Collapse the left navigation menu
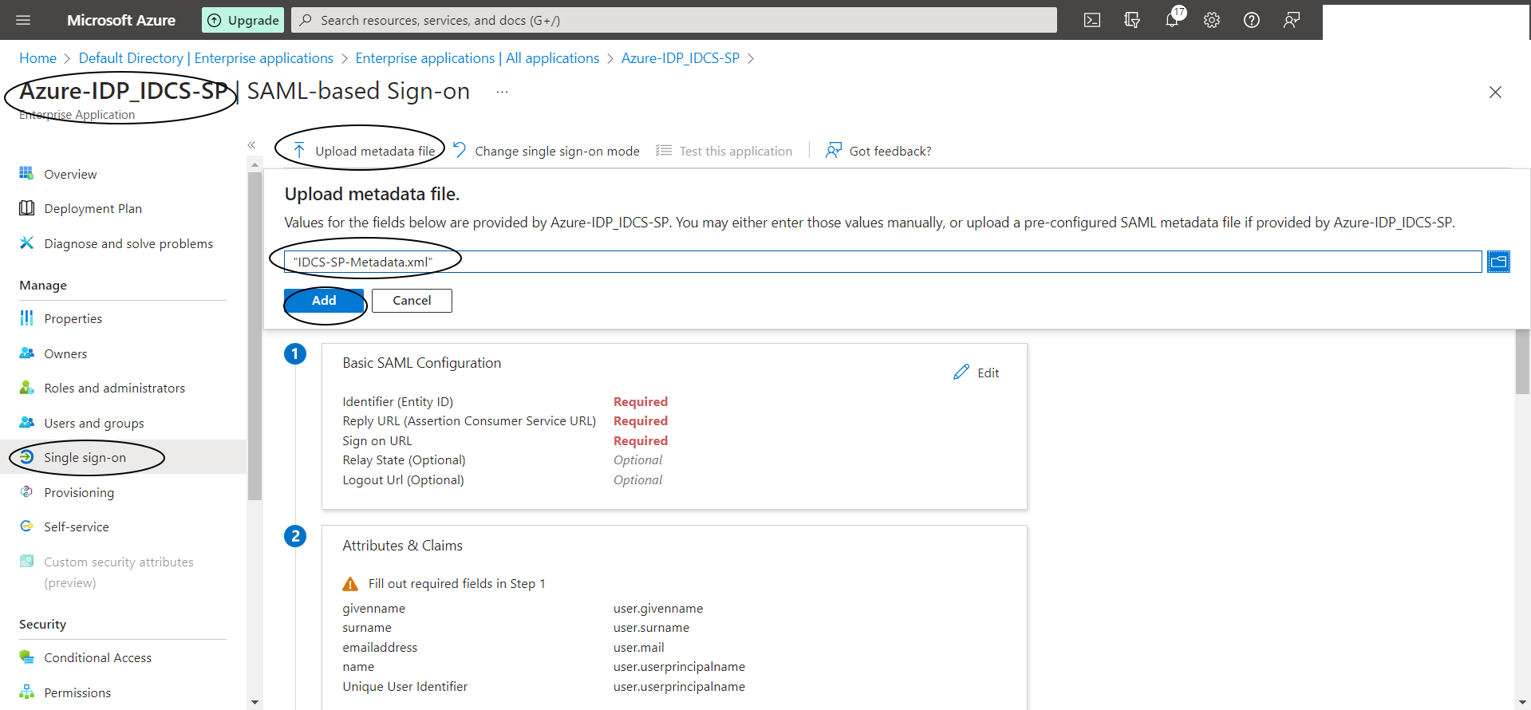Screen dimensions: 1531x710 [x=251, y=145]
